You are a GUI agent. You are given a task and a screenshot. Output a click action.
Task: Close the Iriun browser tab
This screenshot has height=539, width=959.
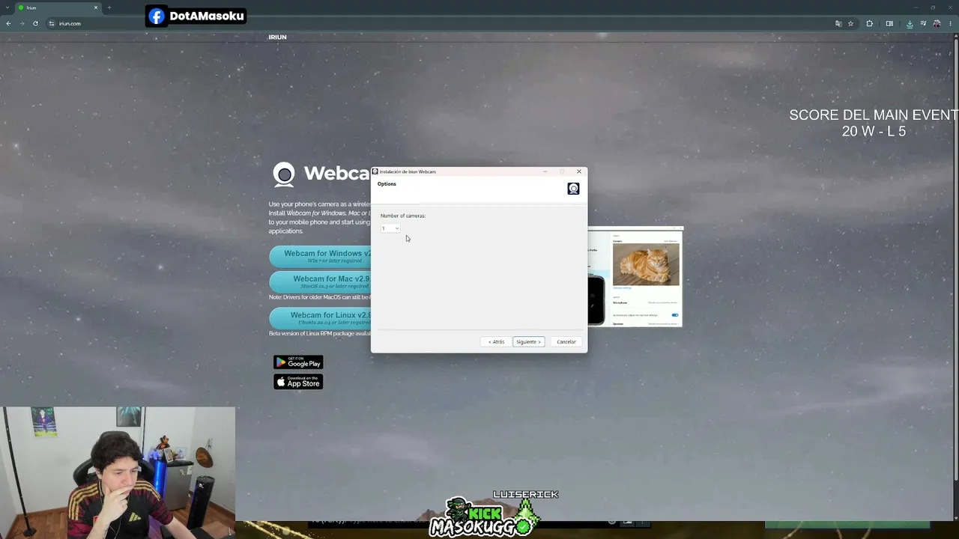point(96,7)
